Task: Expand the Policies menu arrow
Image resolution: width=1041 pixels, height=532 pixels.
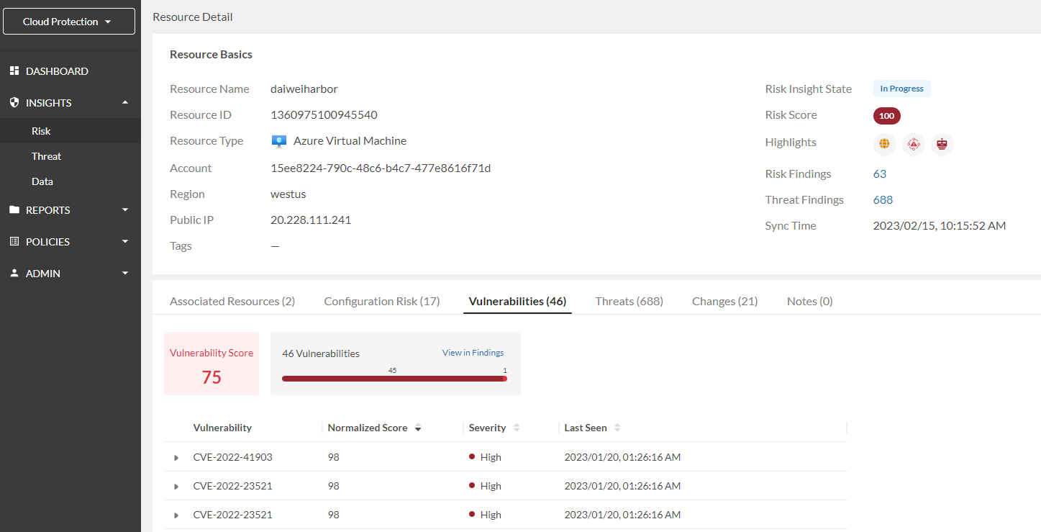Action: pos(125,242)
